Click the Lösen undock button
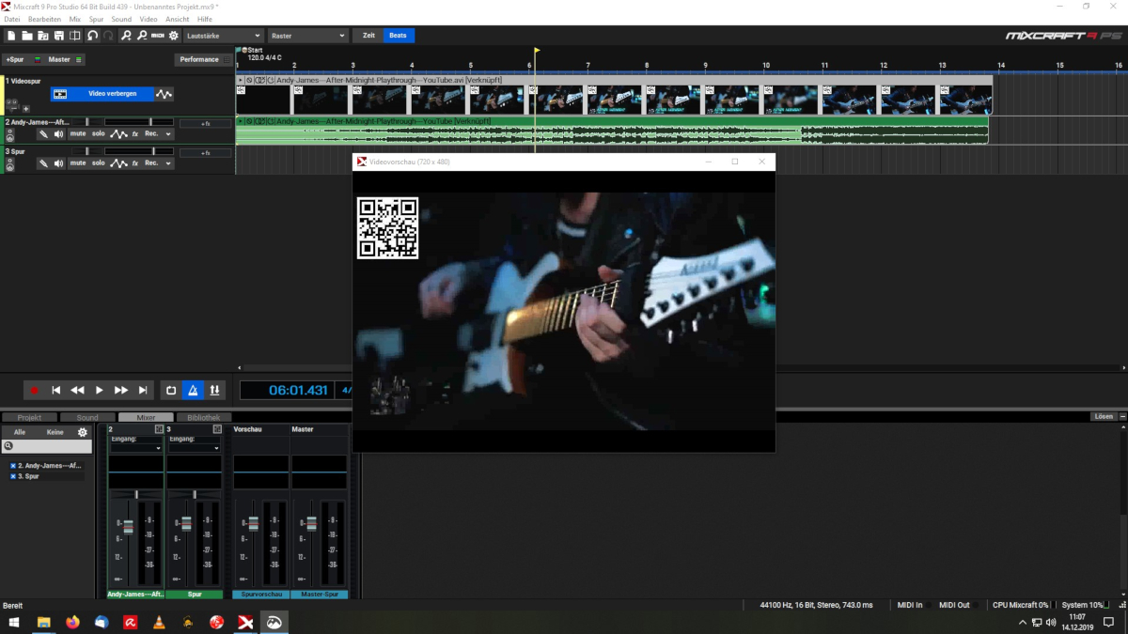This screenshot has height=634, width=1128. click(x=1104, y=416)
